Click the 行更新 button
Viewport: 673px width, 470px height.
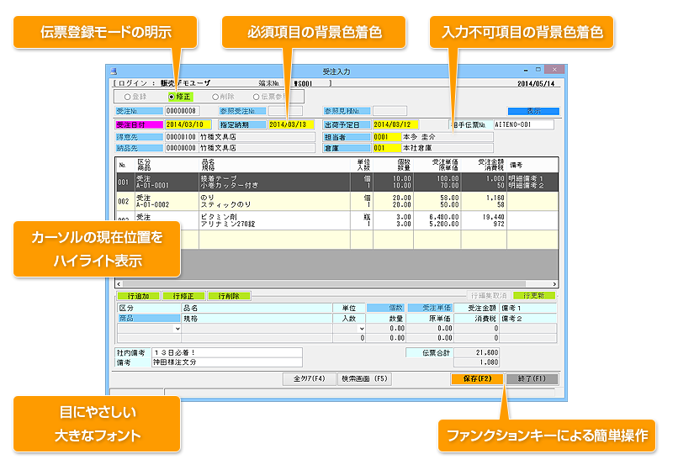click(534, 295)
